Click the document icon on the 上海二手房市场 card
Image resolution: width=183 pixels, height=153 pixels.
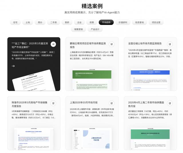click(170, 103)
